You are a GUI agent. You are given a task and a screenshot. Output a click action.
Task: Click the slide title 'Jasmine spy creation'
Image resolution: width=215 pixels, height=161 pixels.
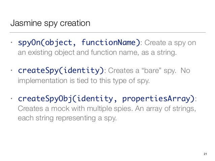50,23
